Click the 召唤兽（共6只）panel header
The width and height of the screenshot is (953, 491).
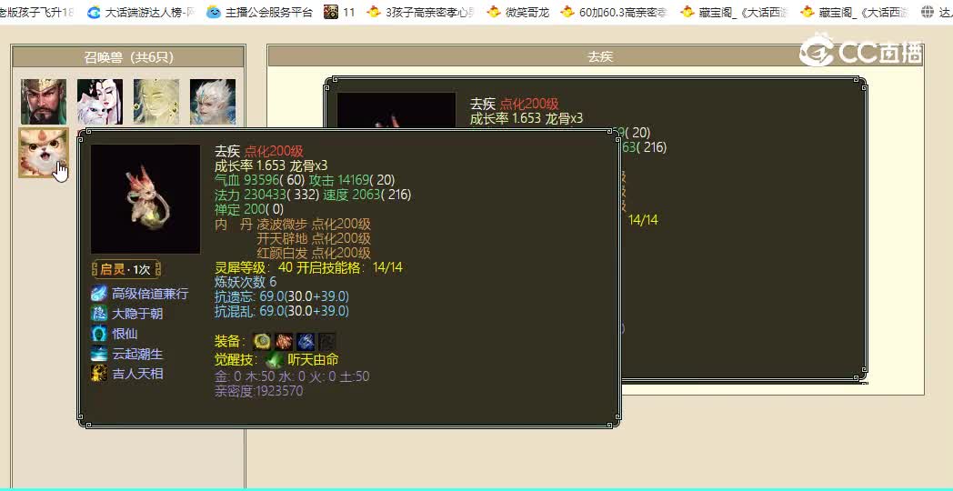[x=128, y=57]
